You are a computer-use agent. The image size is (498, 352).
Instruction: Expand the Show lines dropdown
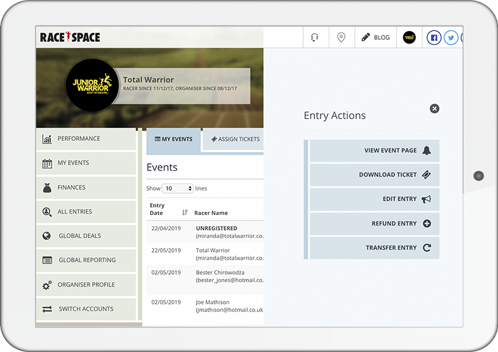point(177,188)
